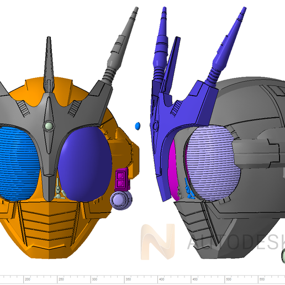Image resolution: width=285 pixels, height=285 pixels.
Task: Select the magenta two-button block part
Action: pyautogui.click(x=121, y=180)
